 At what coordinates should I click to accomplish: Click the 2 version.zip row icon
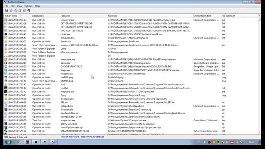point(5,109)
